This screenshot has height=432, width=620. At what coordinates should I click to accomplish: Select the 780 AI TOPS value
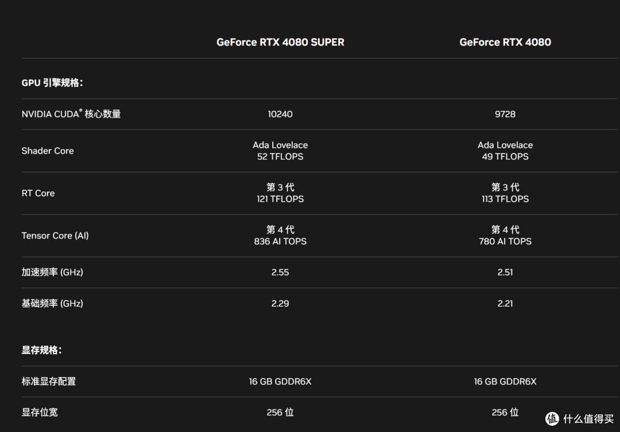pos(505,241)
